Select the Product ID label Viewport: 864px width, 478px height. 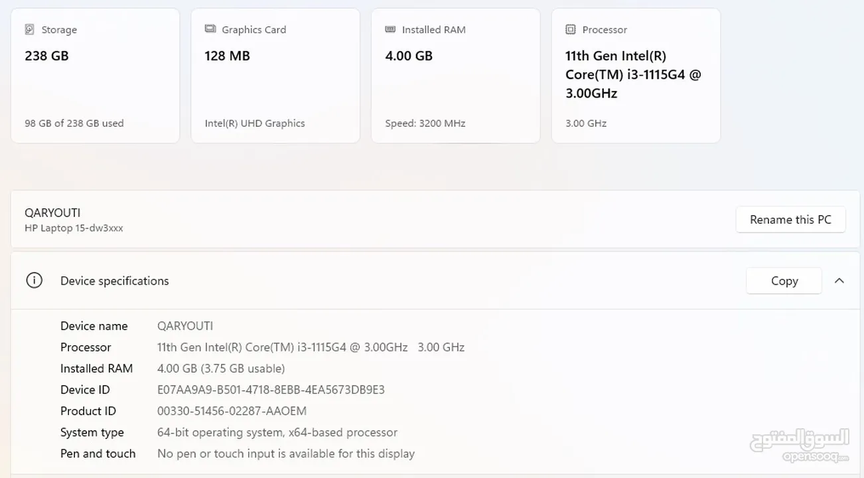(x=88, y=411)
